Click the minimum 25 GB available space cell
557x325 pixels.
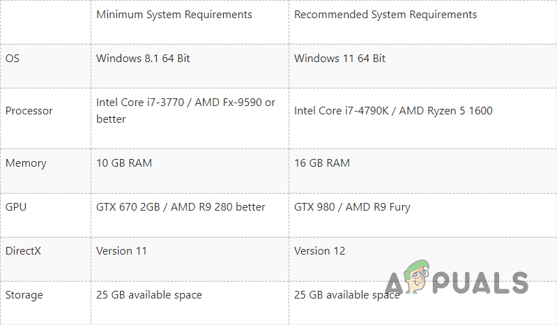[149, 295]
